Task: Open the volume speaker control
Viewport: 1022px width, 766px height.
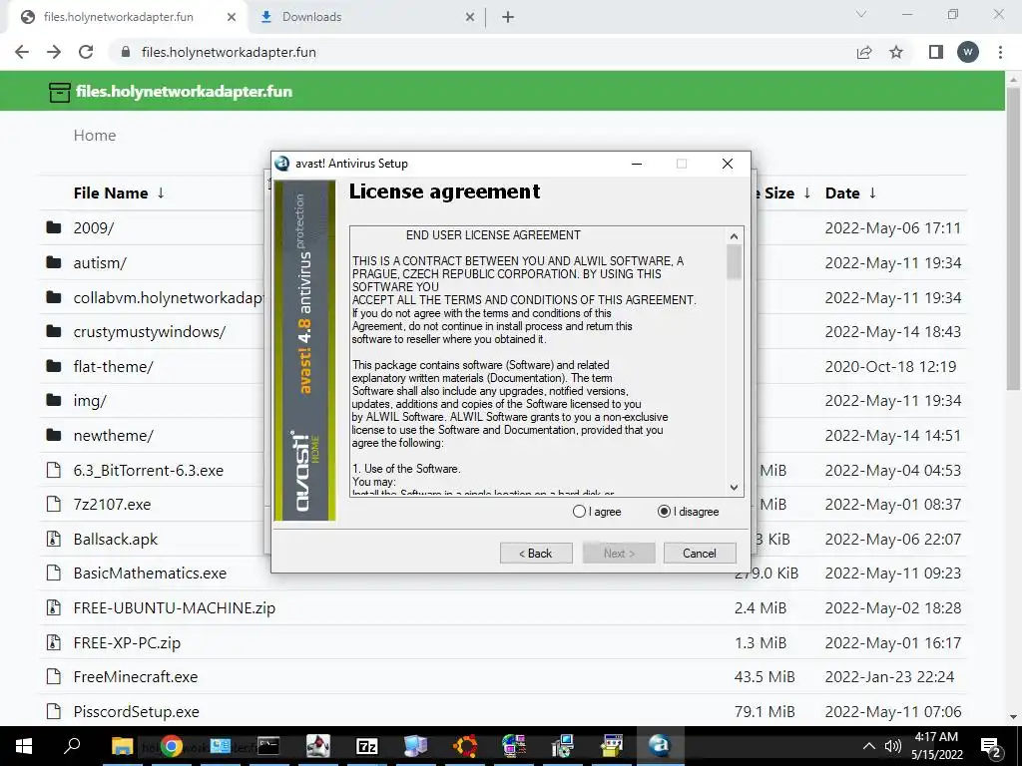Action: [893, 746]
